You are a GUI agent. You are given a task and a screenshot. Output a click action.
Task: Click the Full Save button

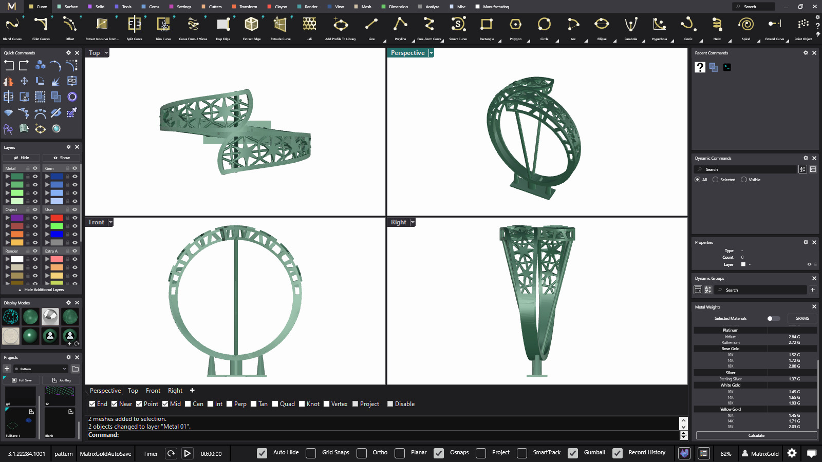click(x=22, y=380)
